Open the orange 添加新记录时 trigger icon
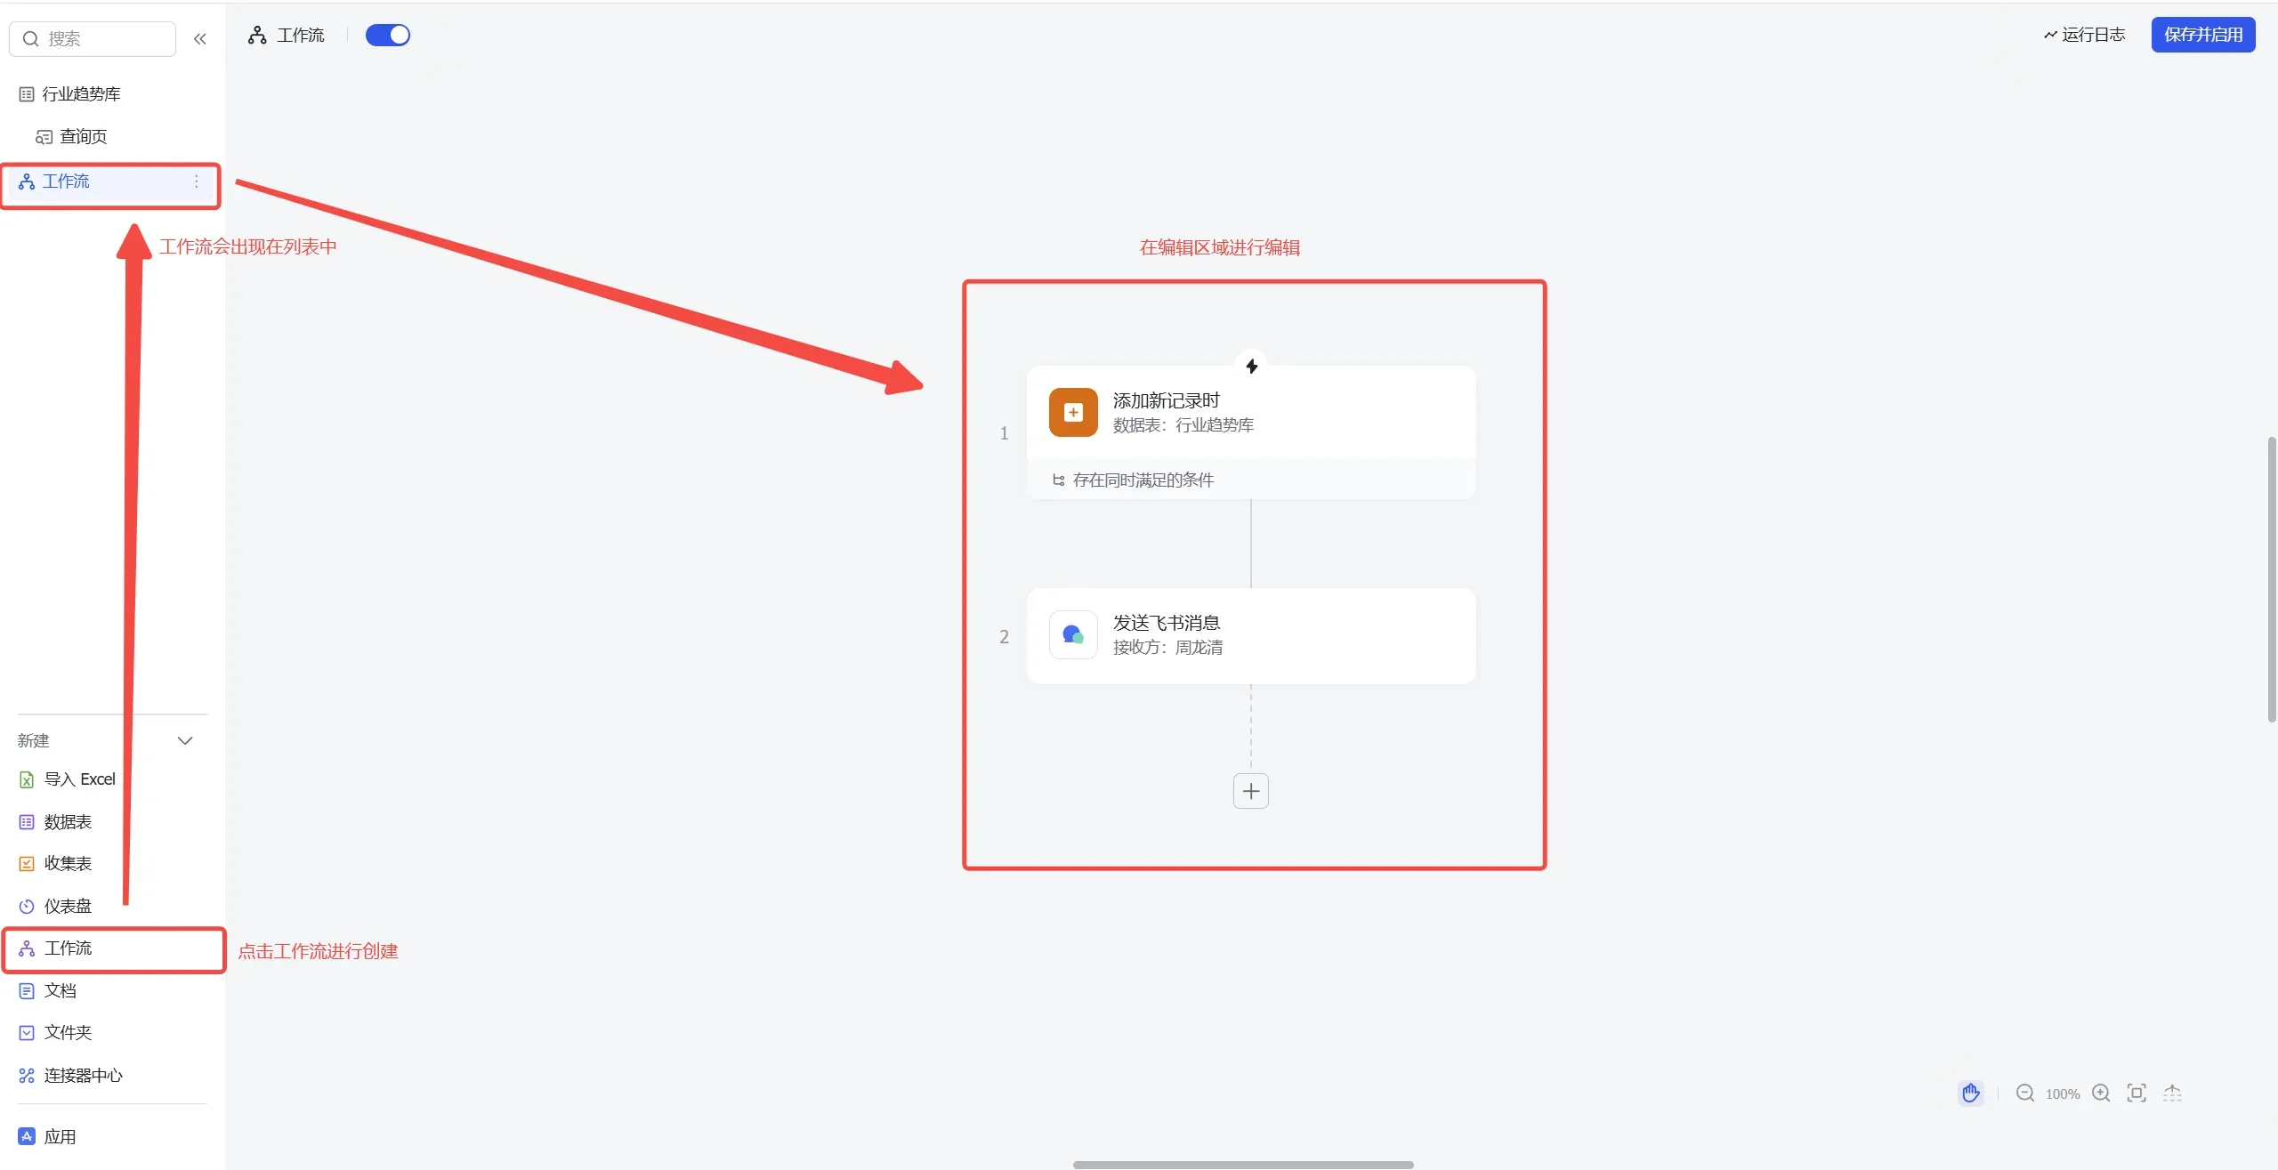 (x=1073, y=412)
